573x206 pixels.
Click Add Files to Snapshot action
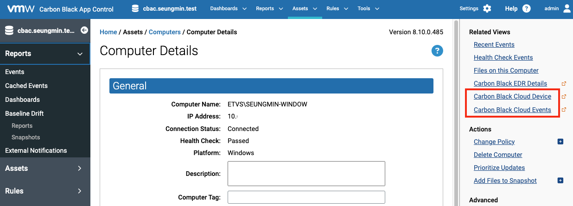point(505,181)
